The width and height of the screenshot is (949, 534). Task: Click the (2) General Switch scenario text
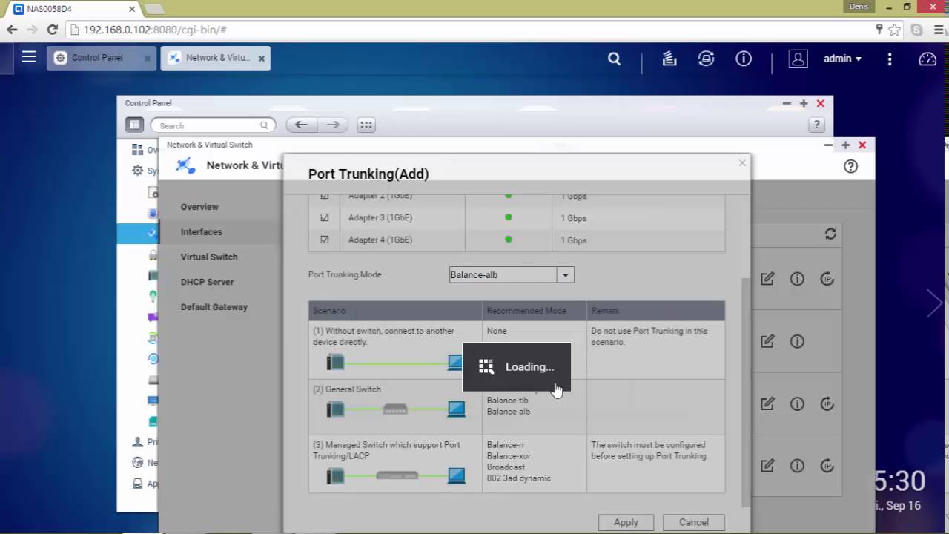pyautogui.click(x=347, y=389)
